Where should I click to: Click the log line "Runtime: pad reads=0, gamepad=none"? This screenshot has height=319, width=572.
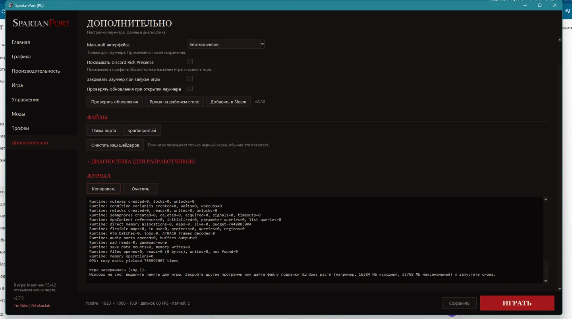tap(128, 242)
